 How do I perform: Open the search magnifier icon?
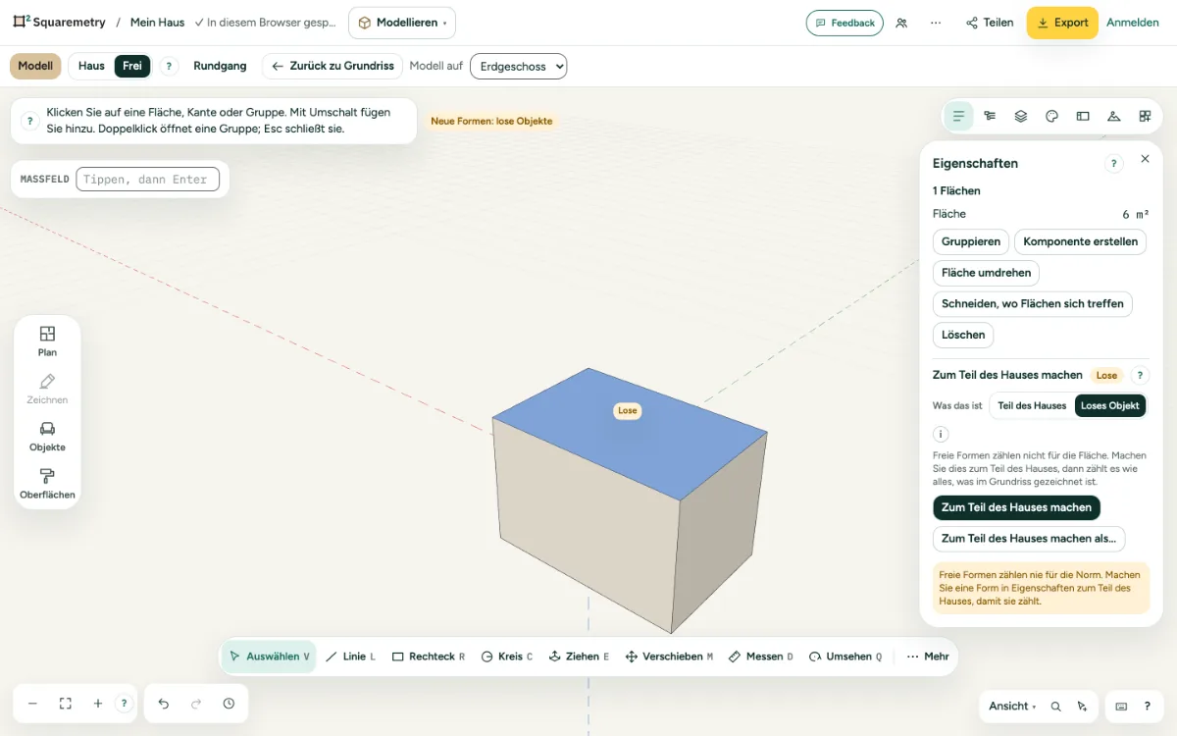[1056, 707]
